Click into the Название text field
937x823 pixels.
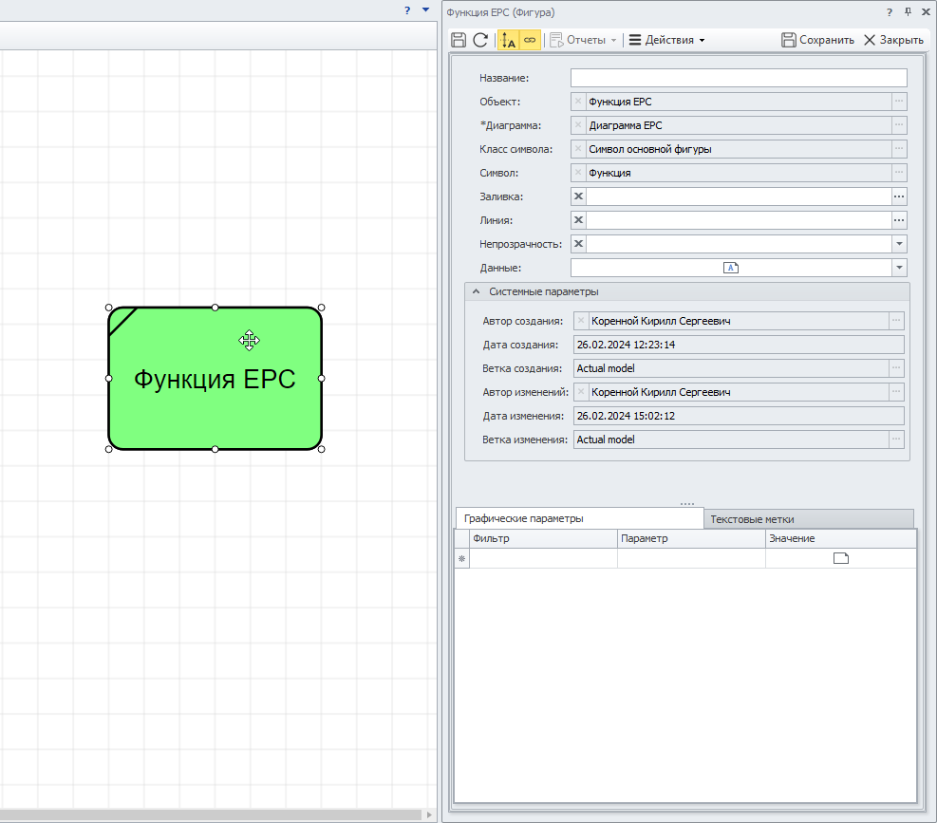click(738, 78)
